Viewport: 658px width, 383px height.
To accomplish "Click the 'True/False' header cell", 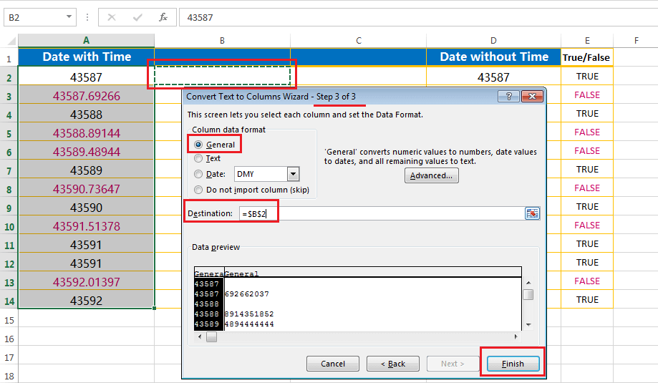I will pos(586,57).
